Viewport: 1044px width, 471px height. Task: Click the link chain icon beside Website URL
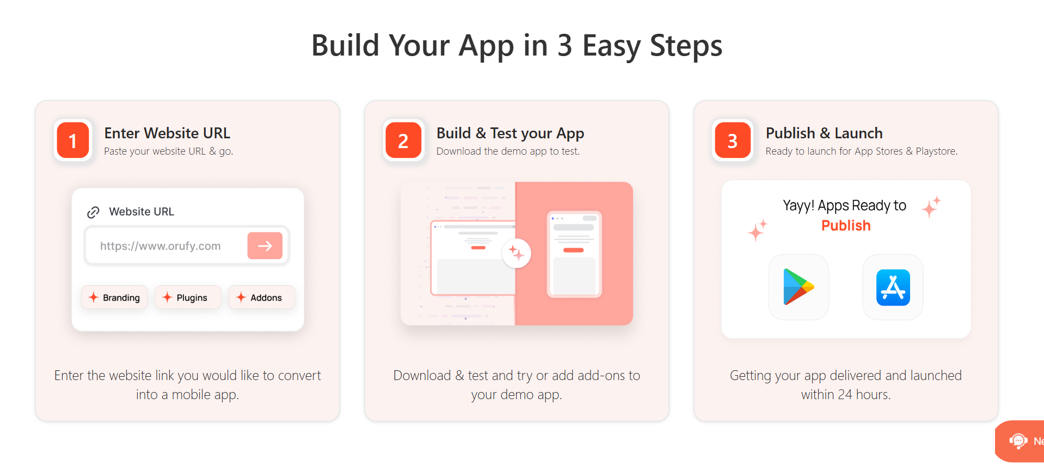pos(93,212)
